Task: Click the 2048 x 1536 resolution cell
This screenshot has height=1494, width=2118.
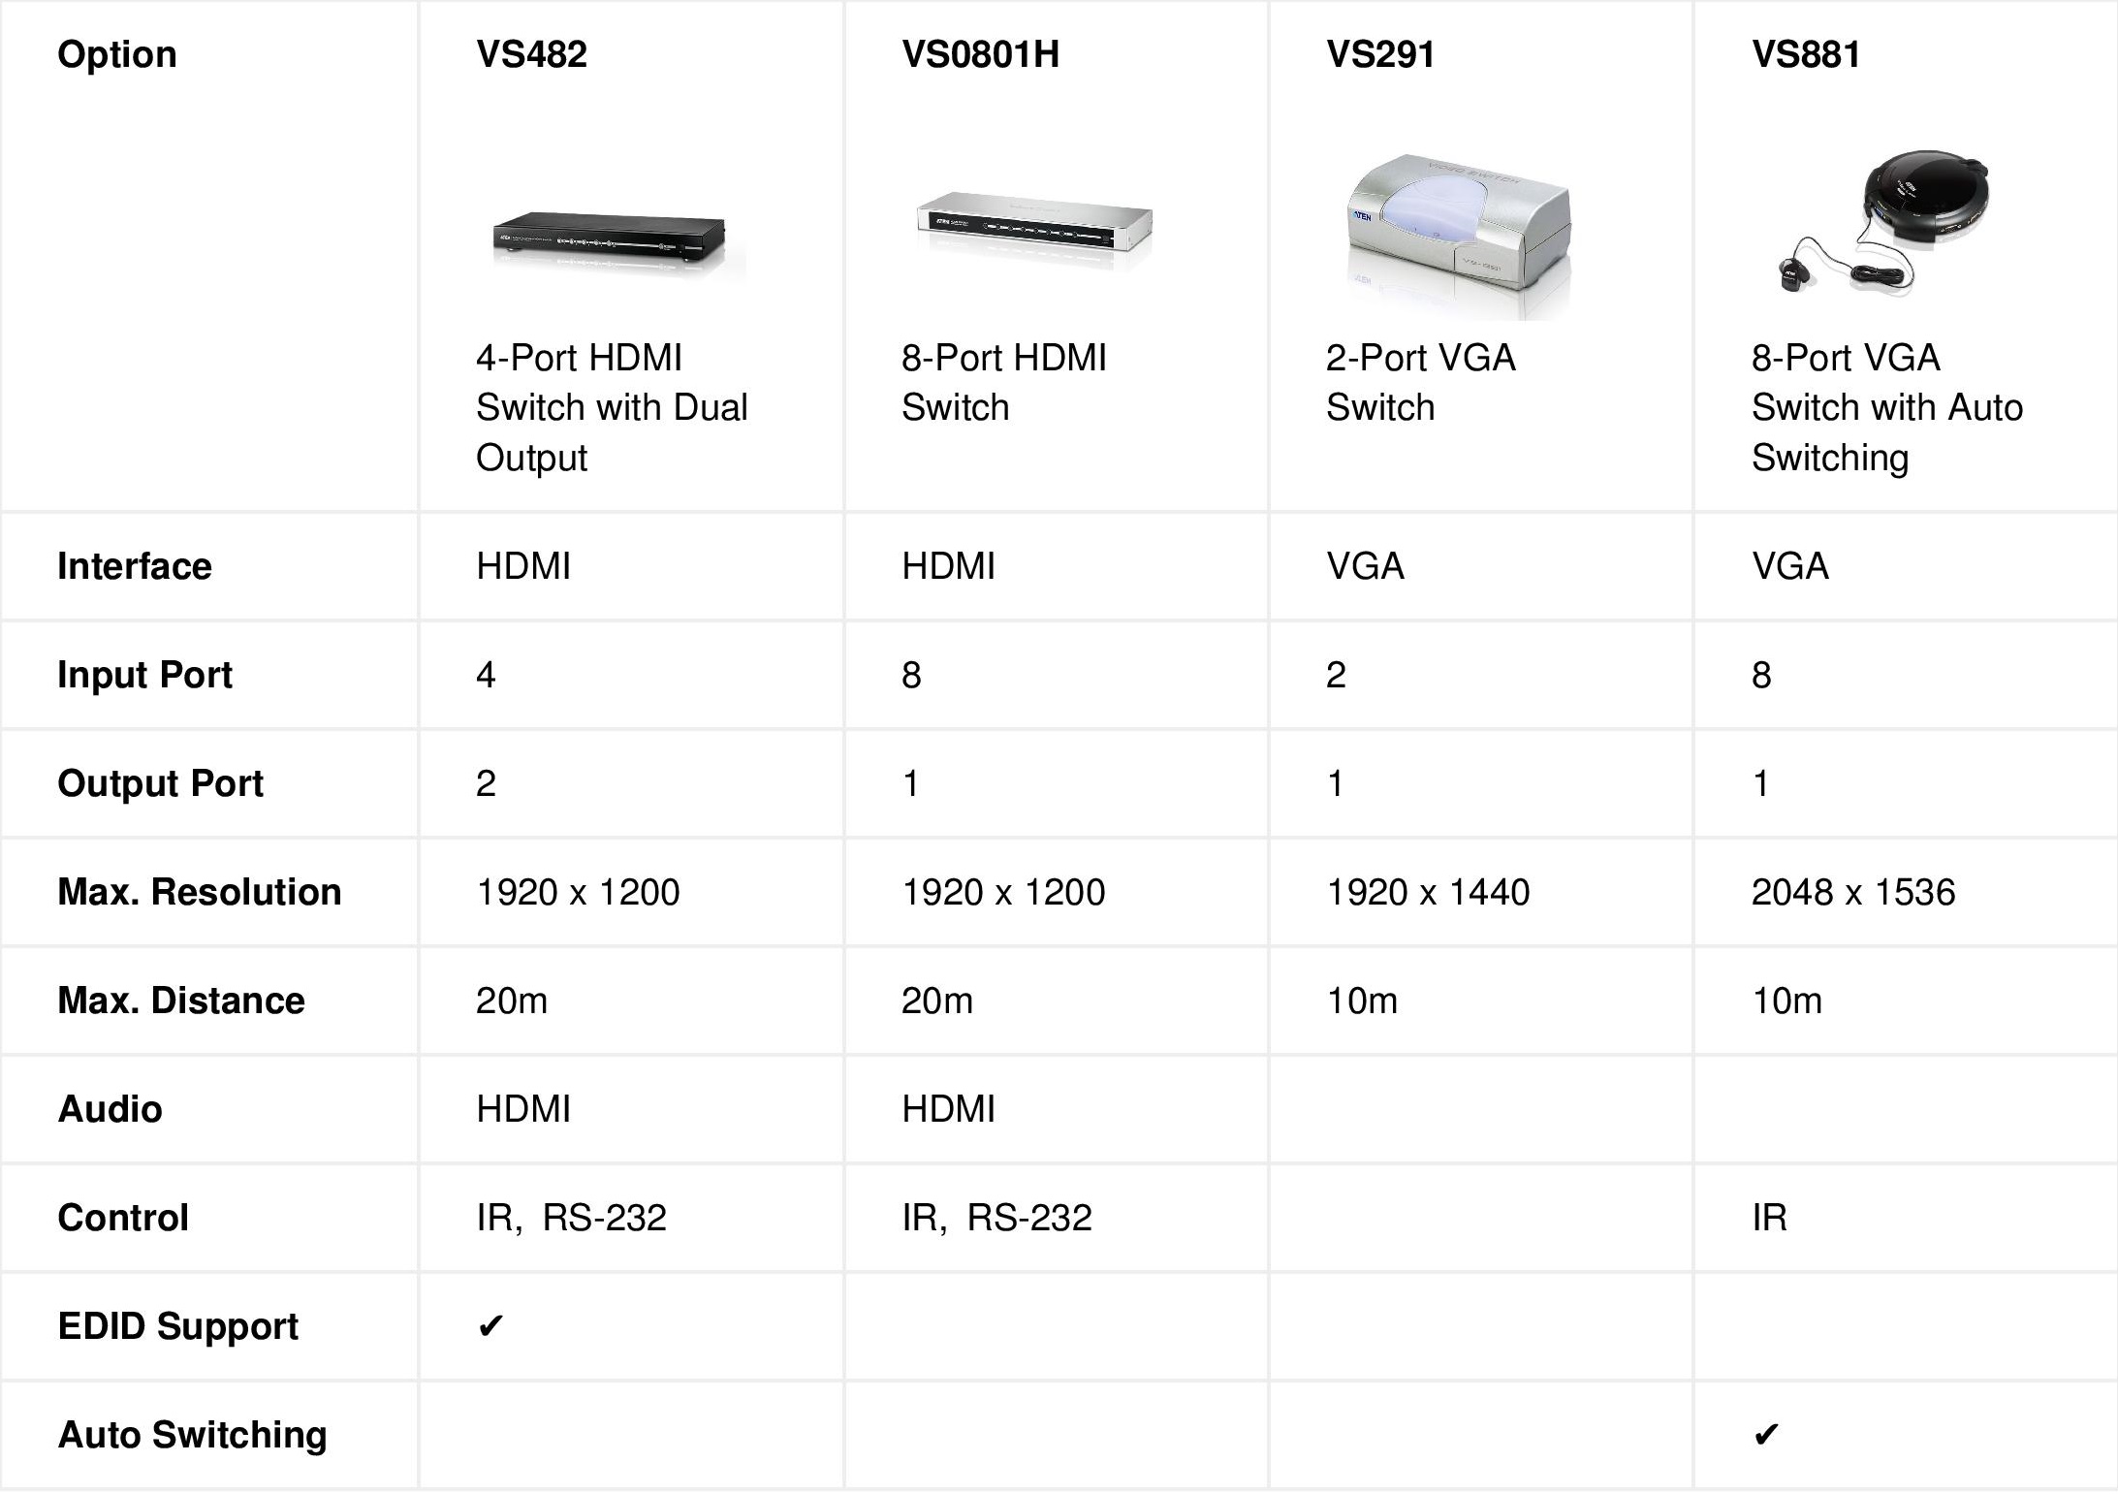Action: coord(1853,892)
